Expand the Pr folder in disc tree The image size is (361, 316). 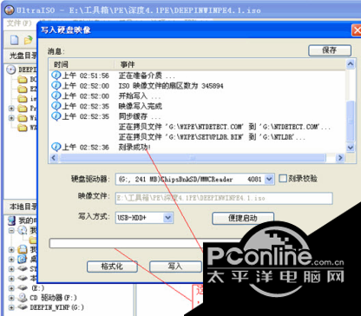coord(11,109)
